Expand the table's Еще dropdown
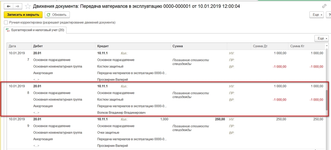The height and width of the screenshot is (150, 331). point(322,38)
